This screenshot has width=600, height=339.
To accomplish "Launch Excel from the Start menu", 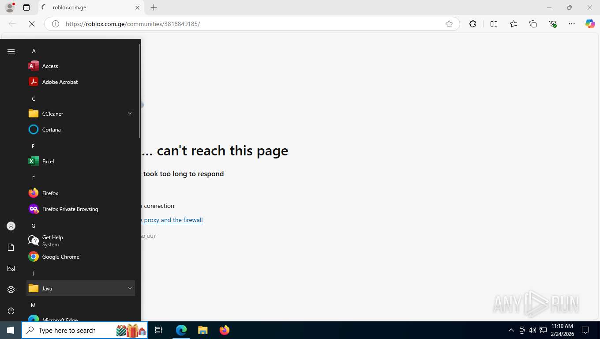I will coord(81,162).
